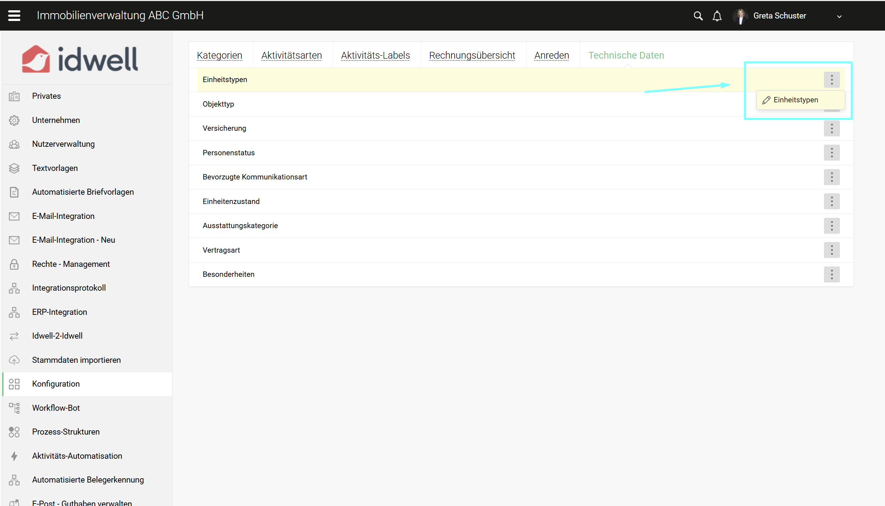The image size is (885, 506).
Task: Open three-dot menu for Versicherung row
Action: pyautogui.click(x=831, y=129)
